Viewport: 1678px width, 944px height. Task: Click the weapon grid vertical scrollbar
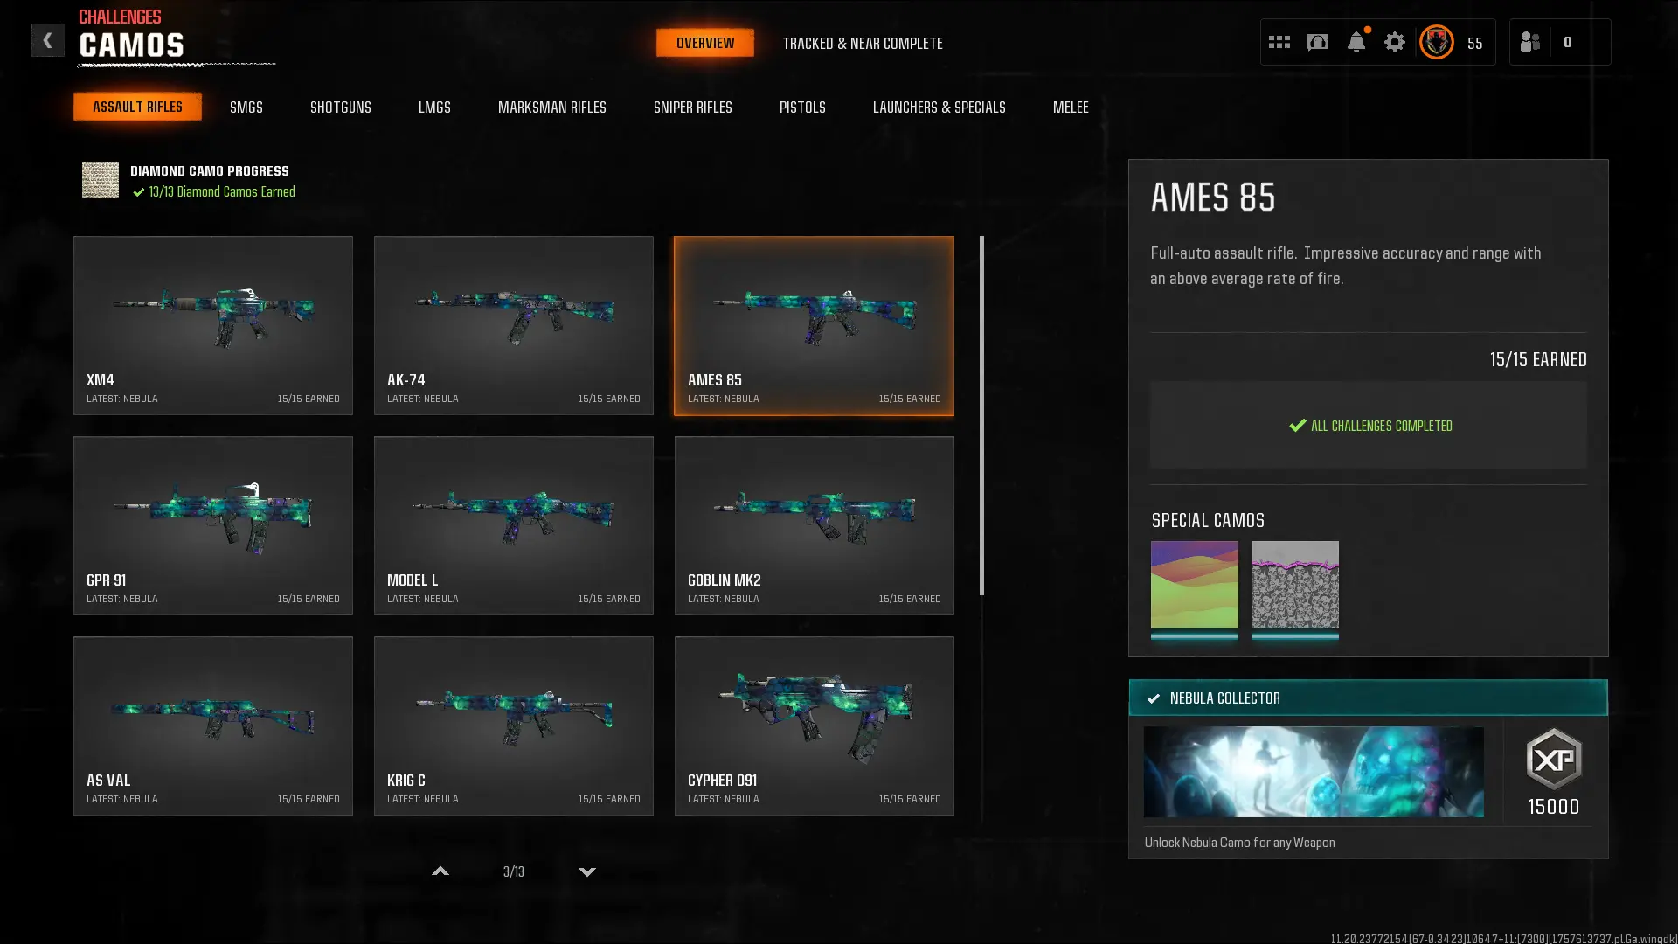tap(981, 416)
